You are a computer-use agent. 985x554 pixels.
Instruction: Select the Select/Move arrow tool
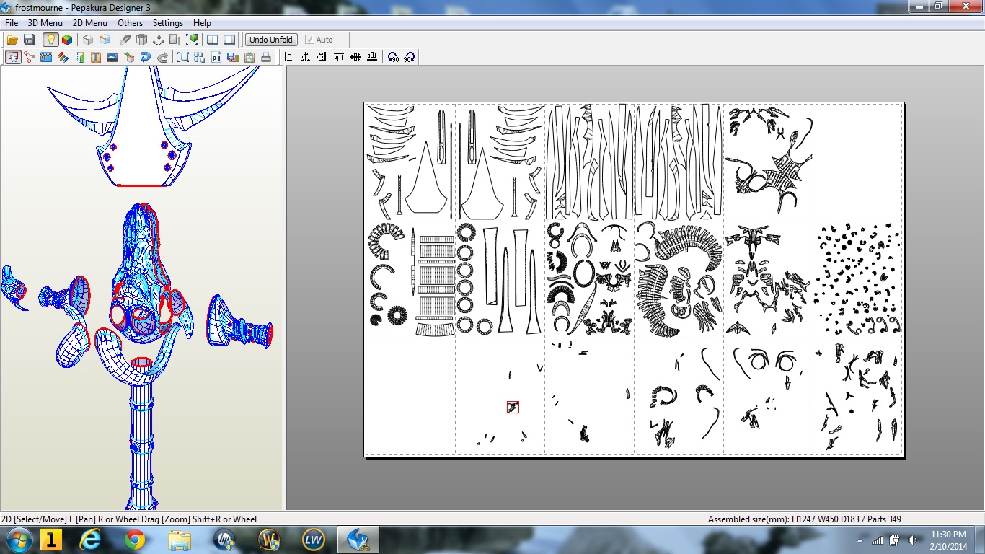13,57
